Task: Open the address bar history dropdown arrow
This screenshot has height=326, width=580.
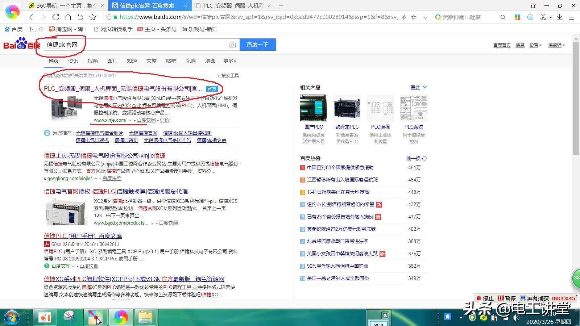Action: (x=426, y=17)
